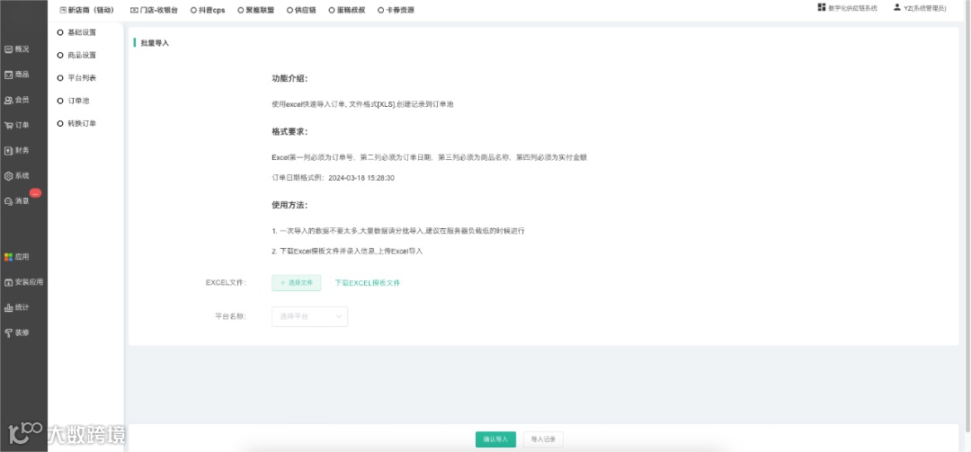The width and height of the screenshot is (971, 452).
Task: Open the 应用 apps grid icon
Action: 9,256
